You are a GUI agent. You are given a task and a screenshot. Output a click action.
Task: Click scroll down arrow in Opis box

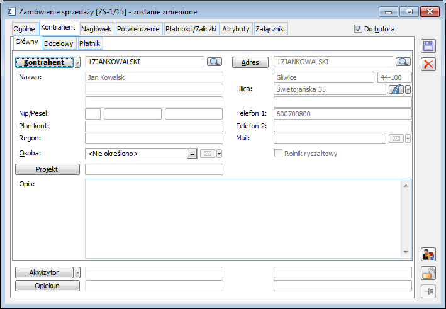[406, 252]
